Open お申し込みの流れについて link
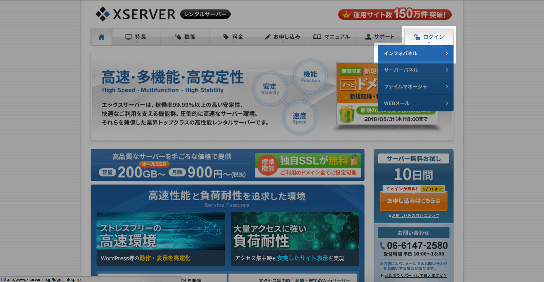 click(415, 216)
